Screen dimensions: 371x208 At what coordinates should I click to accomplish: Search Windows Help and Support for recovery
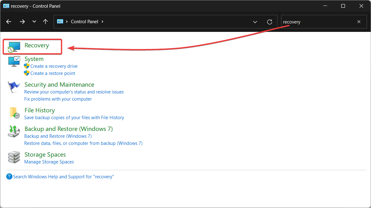[64, 177]
